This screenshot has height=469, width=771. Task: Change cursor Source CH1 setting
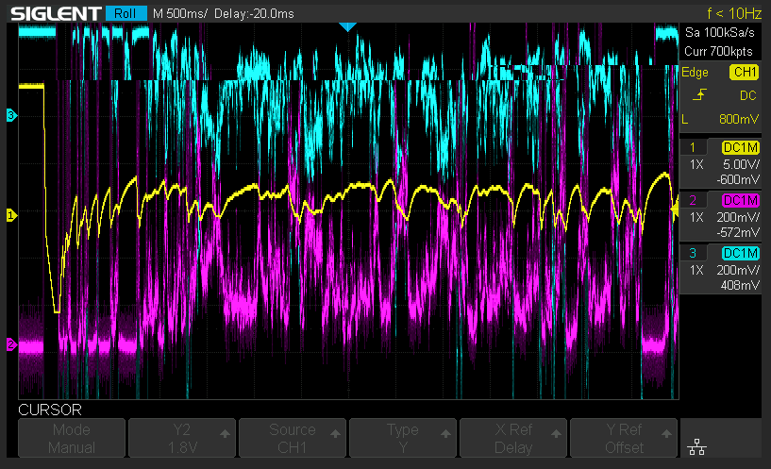(293, 438)
